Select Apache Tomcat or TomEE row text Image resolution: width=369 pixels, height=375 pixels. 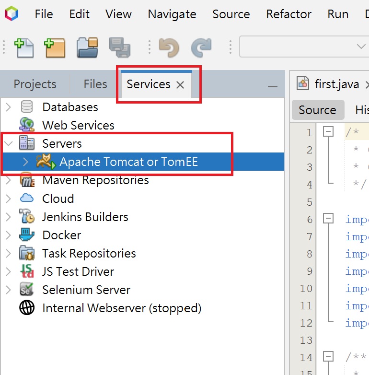(x=128, y=162)
